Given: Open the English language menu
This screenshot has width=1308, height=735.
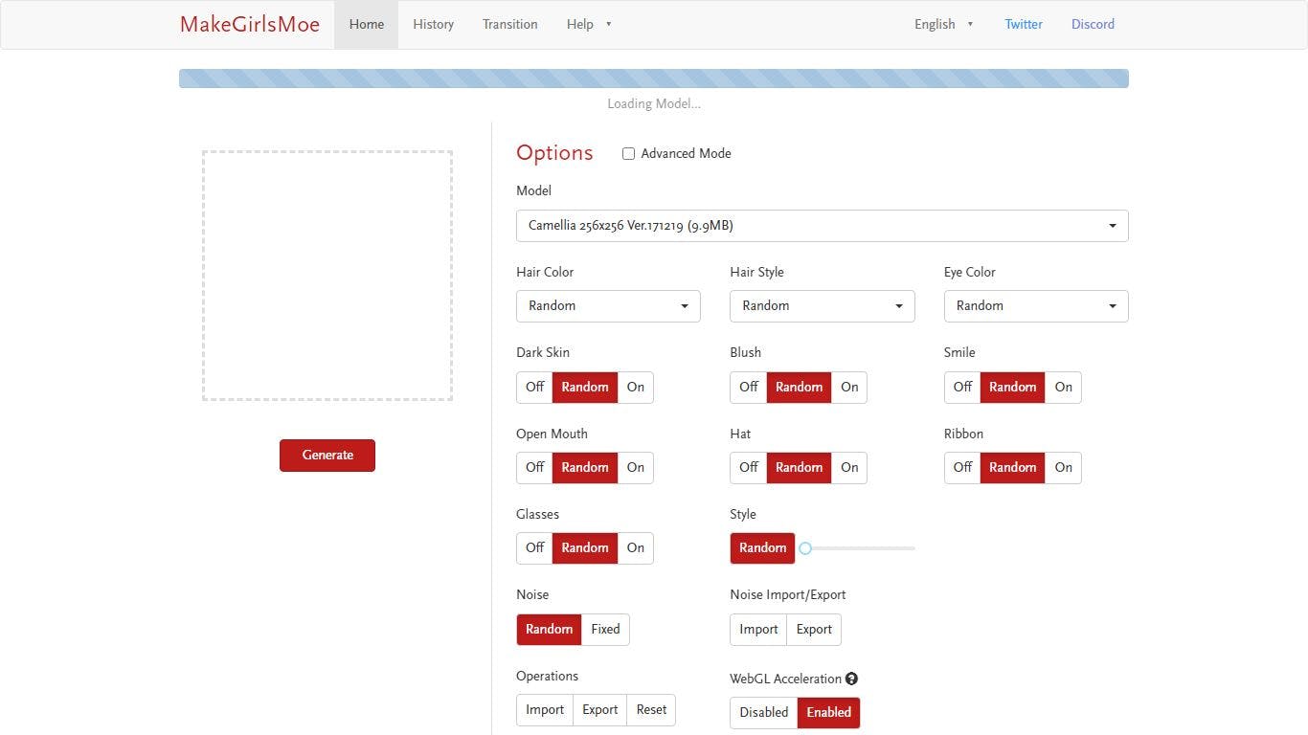Looking at the screenshot, I should point(943,24).
